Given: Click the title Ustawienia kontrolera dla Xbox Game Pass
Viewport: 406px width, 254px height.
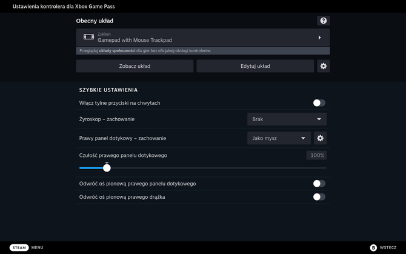Looking at the screenshot, I should point(64,7).
